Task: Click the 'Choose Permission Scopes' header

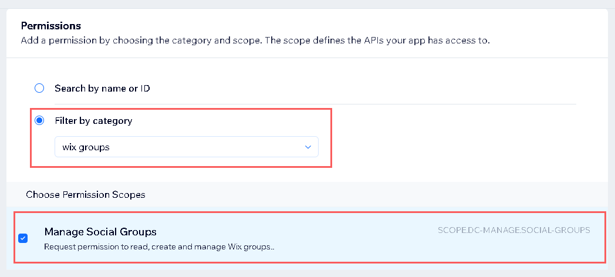Action: pos(85,194)
